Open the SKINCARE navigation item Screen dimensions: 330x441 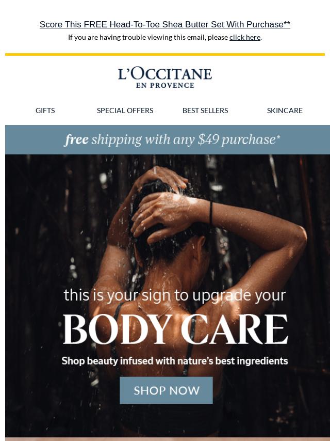tap(285, 111)
